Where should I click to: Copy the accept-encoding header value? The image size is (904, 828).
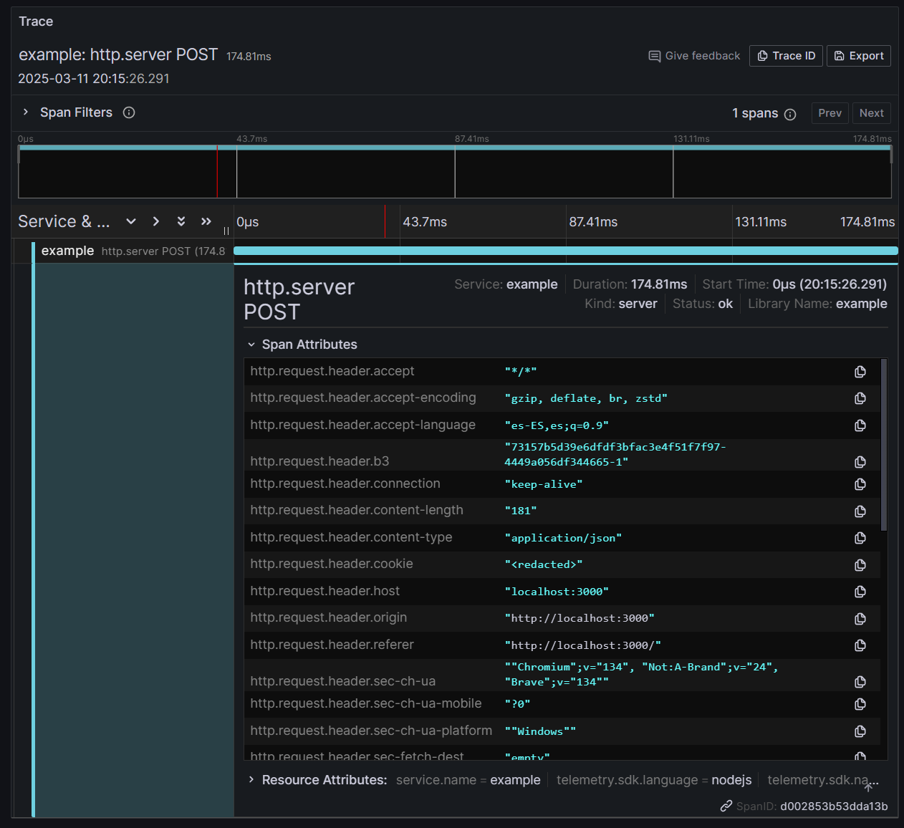coord(860,398)
